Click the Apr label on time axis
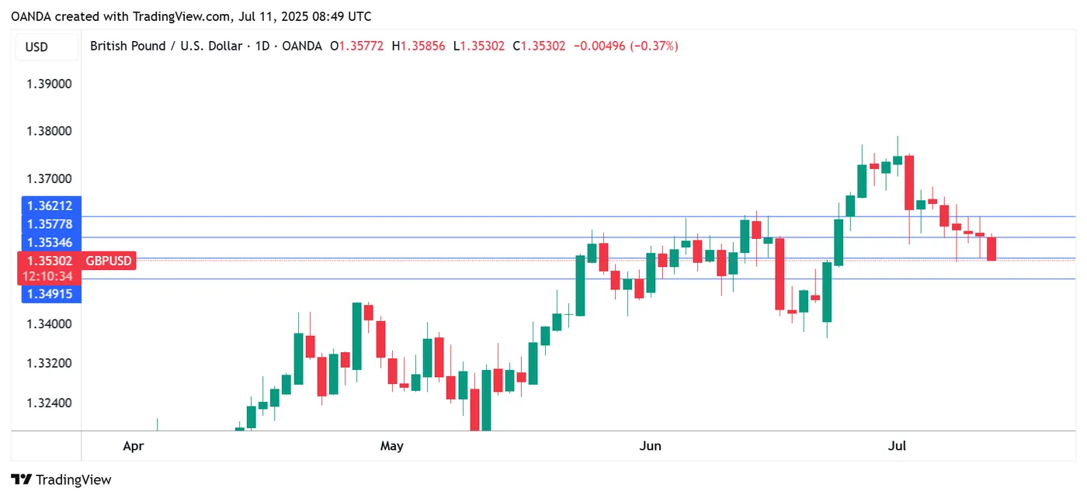This screenshot has width=1087, height=498. (134, 446)
